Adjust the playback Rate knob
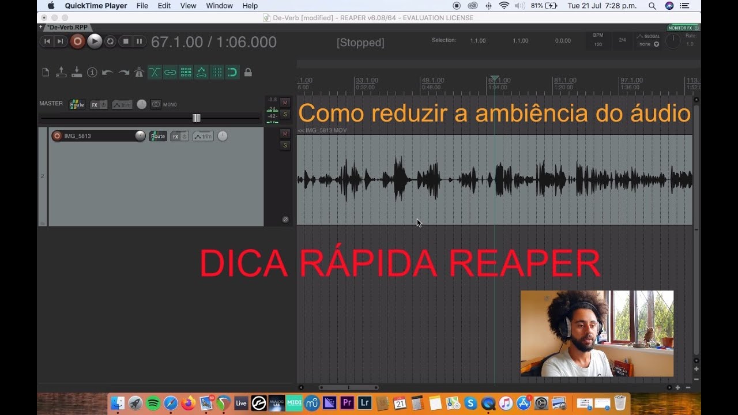738x415 pixels. click(672, 41)
